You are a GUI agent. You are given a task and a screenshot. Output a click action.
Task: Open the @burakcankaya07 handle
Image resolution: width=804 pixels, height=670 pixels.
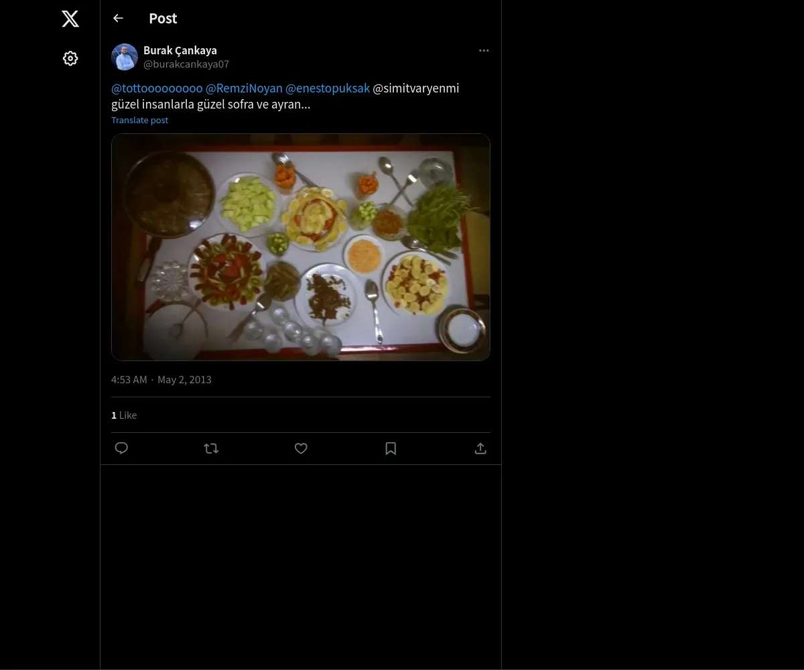click(186, 64)
